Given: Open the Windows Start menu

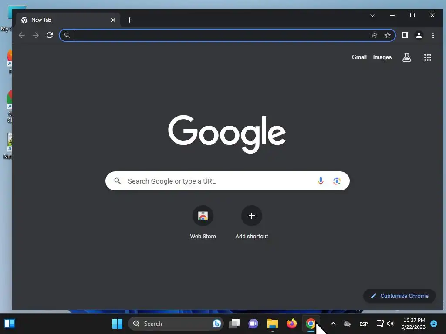Looking at the screenshot, I should tap(117, 324).
